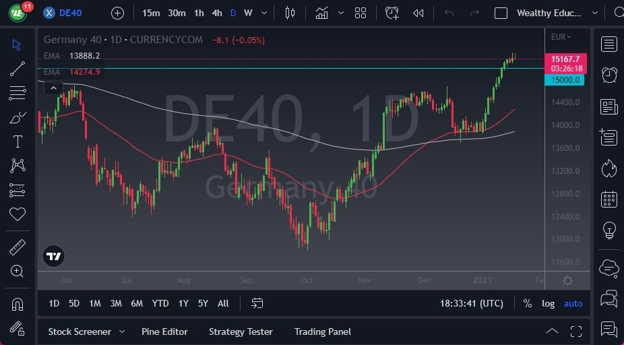Viewport: 624px width, 345px height.
Task: Toggle lock all drawing tools
Action: pos(18,329)
